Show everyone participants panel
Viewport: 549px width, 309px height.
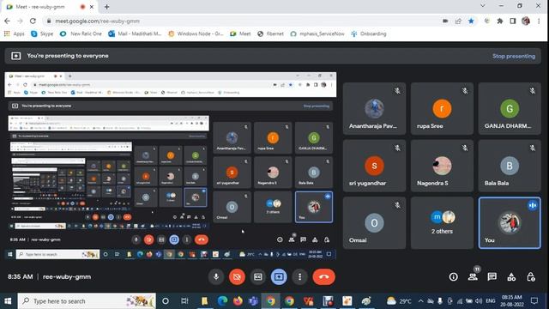point(473,277)
